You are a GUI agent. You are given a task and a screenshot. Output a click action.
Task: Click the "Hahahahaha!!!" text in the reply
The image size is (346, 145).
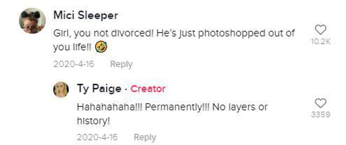(109, 107)
